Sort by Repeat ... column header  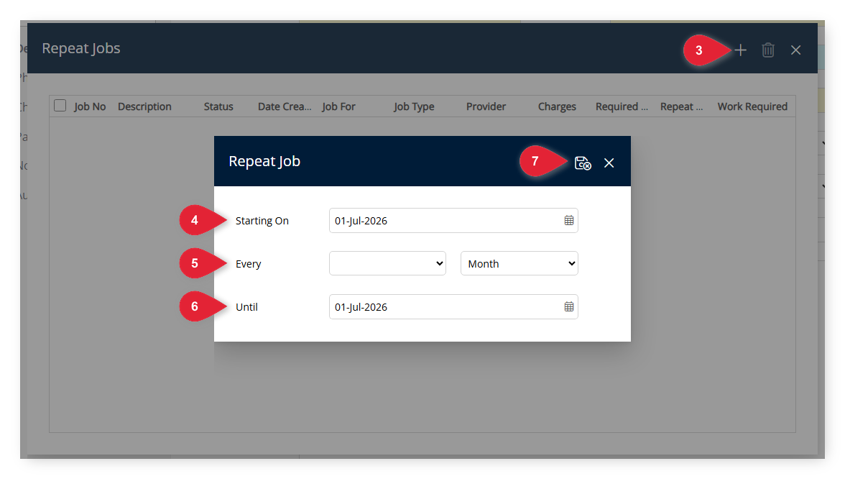(681, 106)
